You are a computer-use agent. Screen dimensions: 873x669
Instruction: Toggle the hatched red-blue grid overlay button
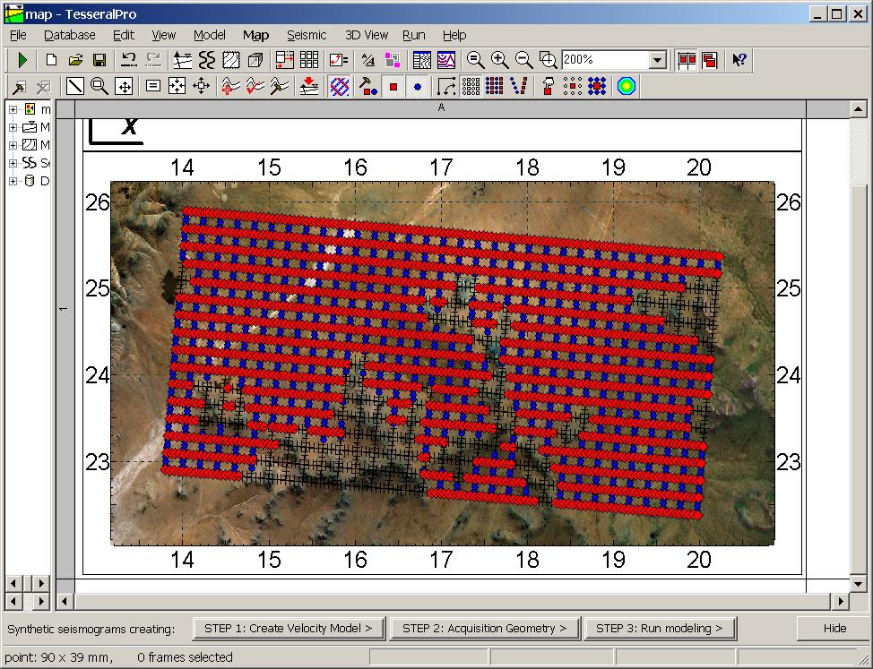click(x=340, y=87)
